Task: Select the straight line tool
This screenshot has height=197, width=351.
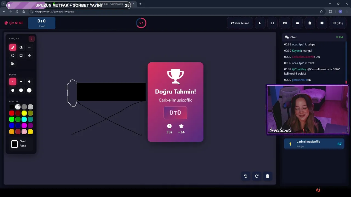Action: pos(29,47)
